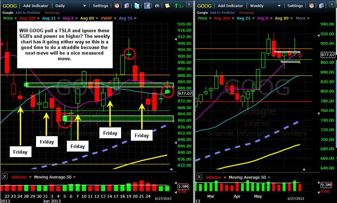Viewport: 337px width, 203px height.
Task: Click the camera snapshot icon in Daily chart
Action: point(157,6)
